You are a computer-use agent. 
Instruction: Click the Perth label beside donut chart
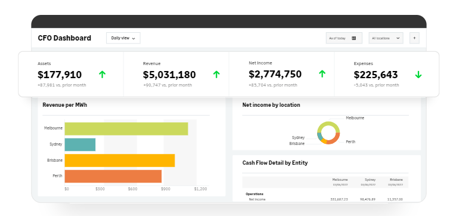pyautogui.click(x=350, y=141)
